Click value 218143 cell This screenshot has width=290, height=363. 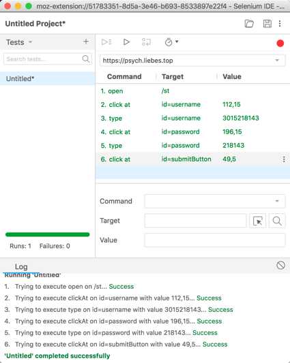click(x=233, y=145)
